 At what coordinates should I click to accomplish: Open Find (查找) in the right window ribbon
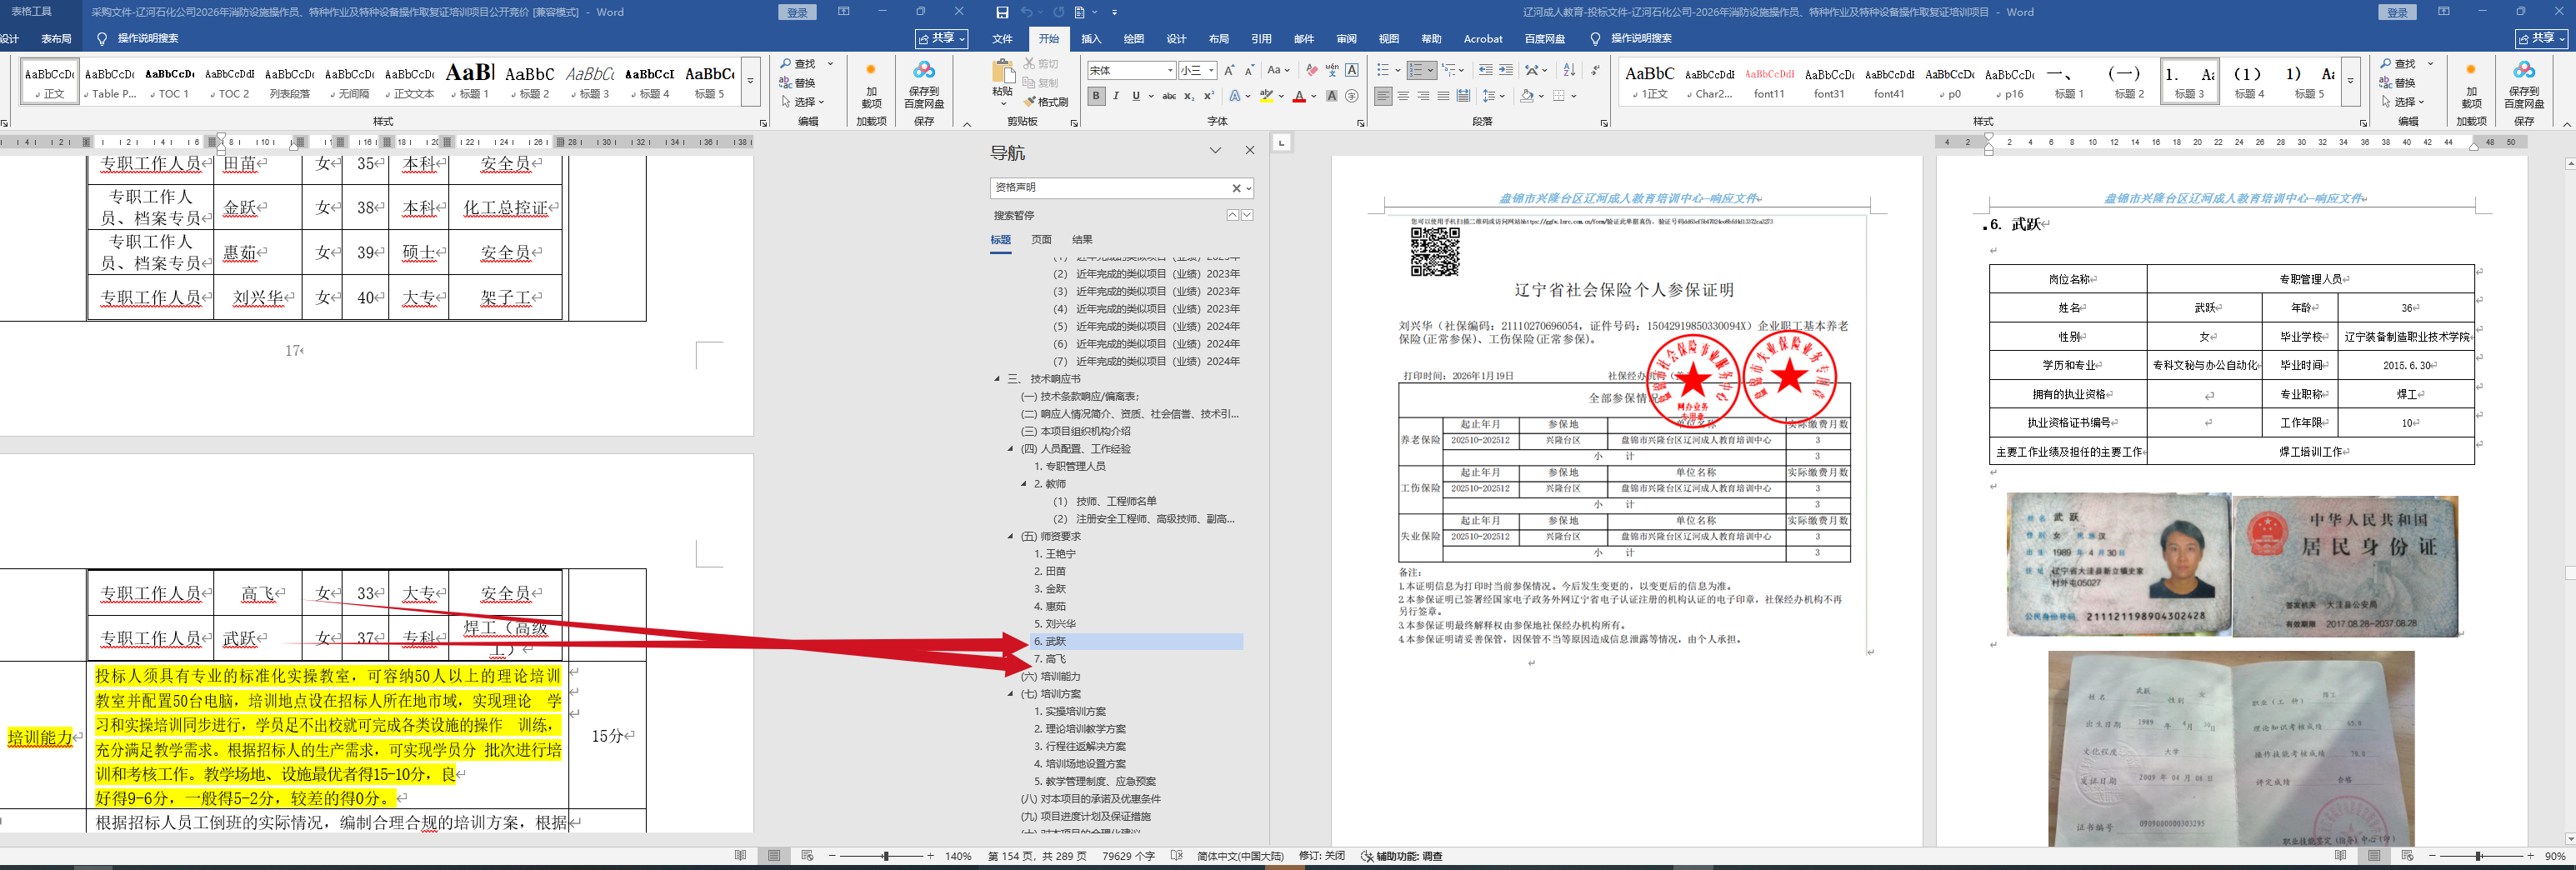click(x=2398, y=64)
